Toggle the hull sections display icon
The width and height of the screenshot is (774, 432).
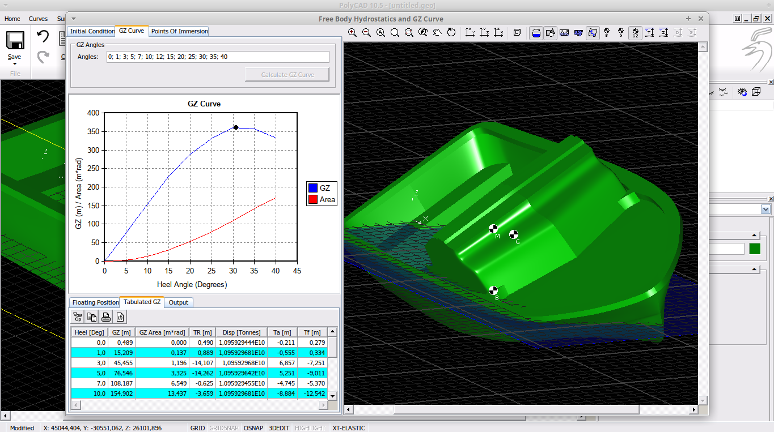[564, 33]
